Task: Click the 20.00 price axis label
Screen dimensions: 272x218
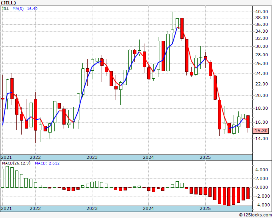Action: 262,95
